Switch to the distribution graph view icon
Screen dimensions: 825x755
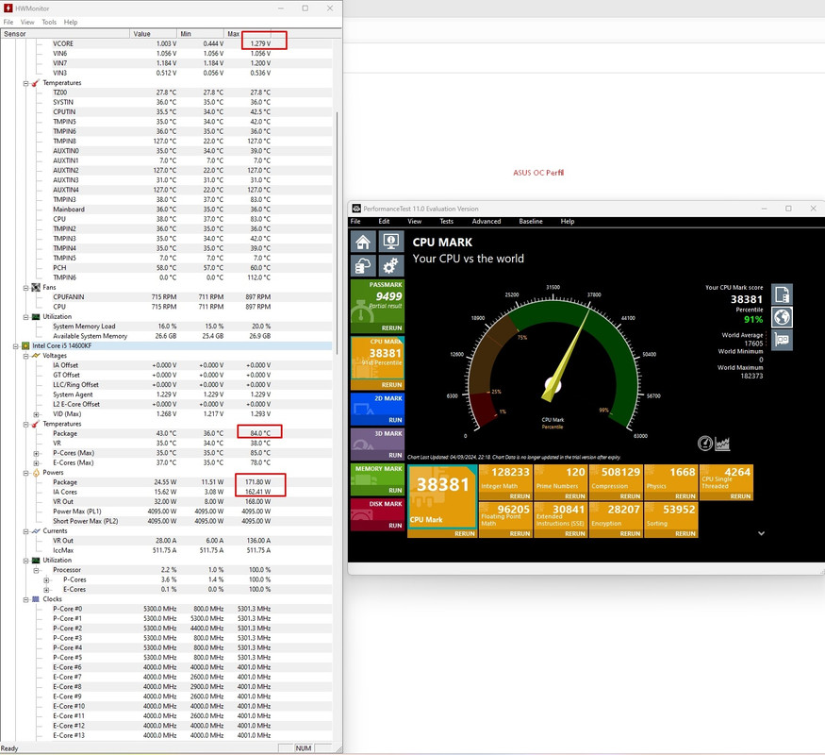tap(722, 444)
